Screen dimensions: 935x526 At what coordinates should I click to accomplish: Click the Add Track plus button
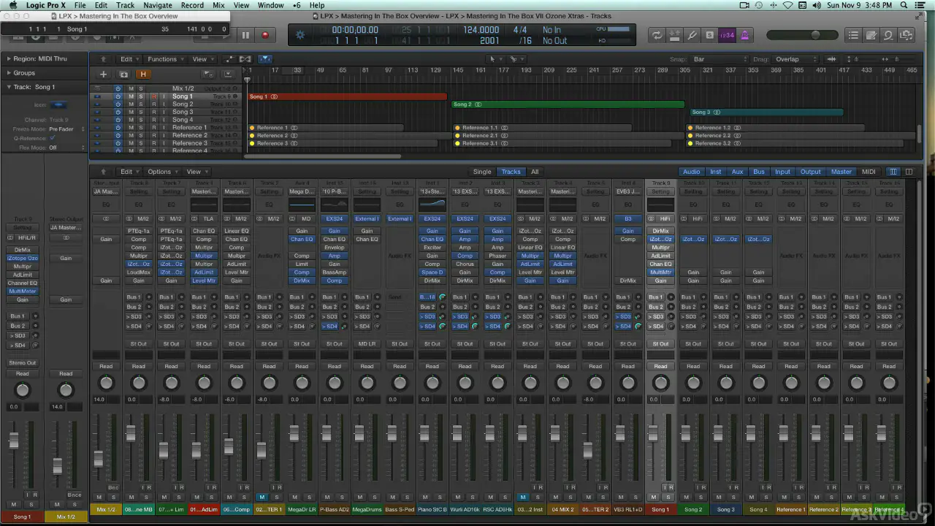(x=103, y=74)
